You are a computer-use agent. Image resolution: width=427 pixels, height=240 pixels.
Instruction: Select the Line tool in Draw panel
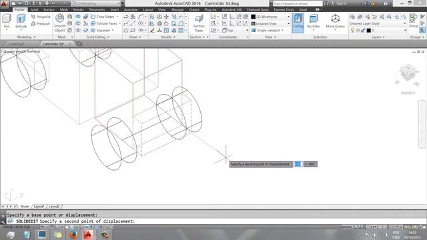(133, 24)
